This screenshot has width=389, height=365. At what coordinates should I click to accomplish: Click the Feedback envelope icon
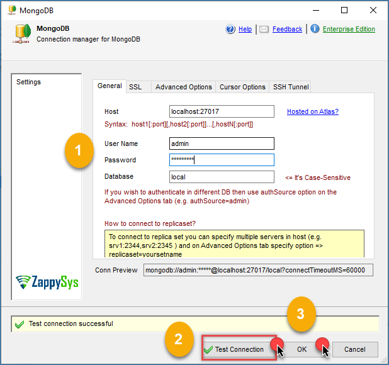coord(264,29)
